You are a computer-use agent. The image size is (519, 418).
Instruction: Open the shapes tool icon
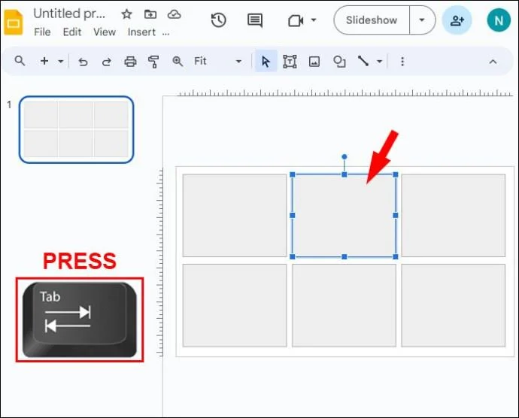click(339, 62)
